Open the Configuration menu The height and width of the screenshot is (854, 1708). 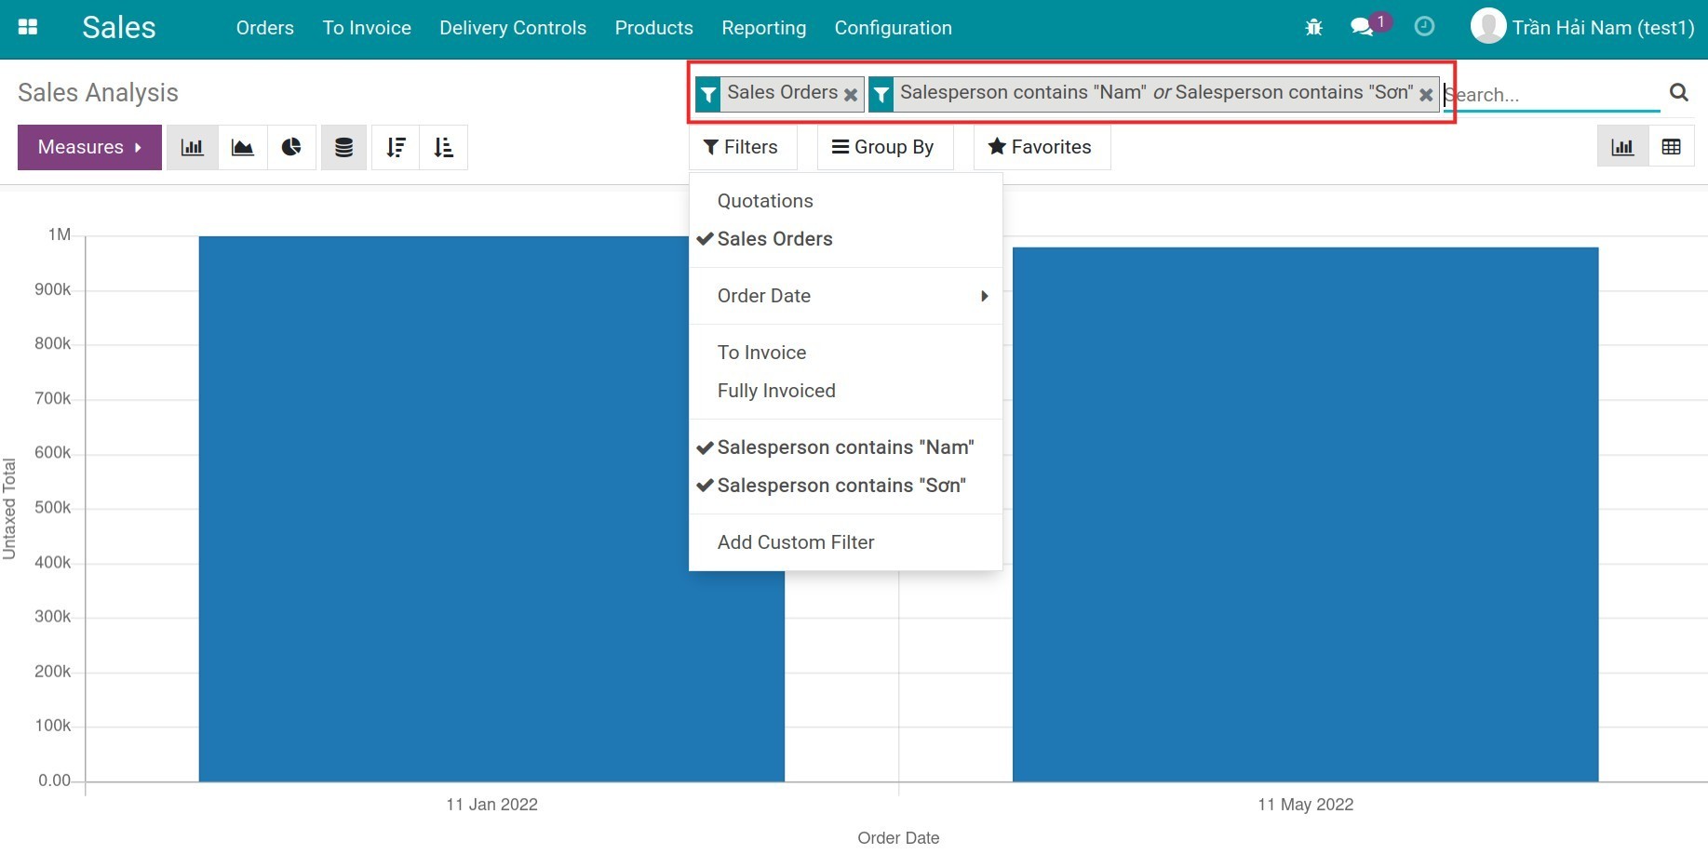click(x=893, y=28)
